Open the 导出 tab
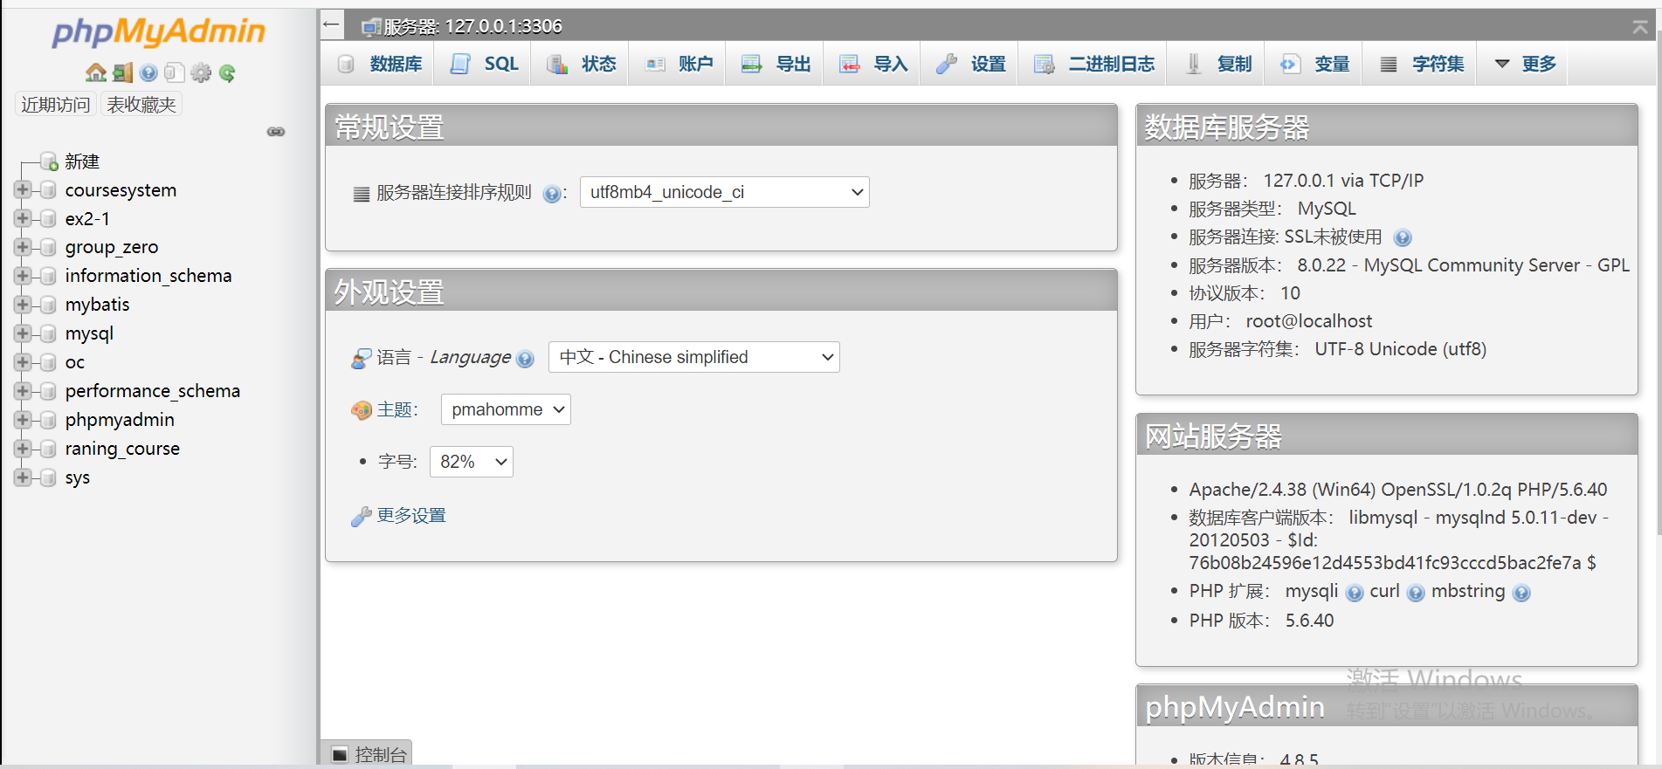 click(x=776, y=64)
